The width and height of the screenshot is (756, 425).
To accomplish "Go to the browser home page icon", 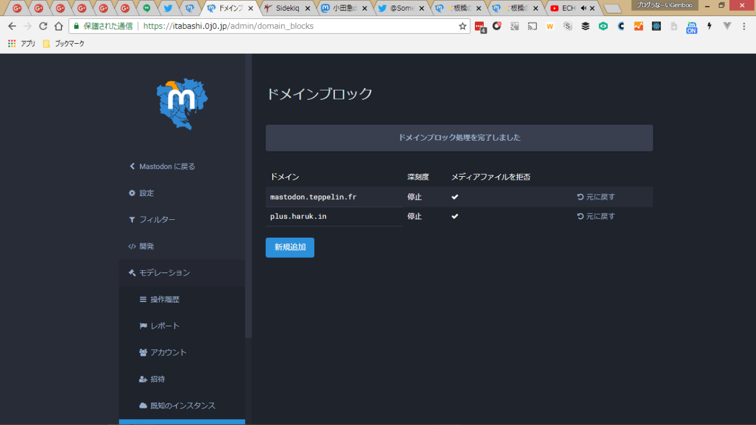I will click(x=58, y=26).
